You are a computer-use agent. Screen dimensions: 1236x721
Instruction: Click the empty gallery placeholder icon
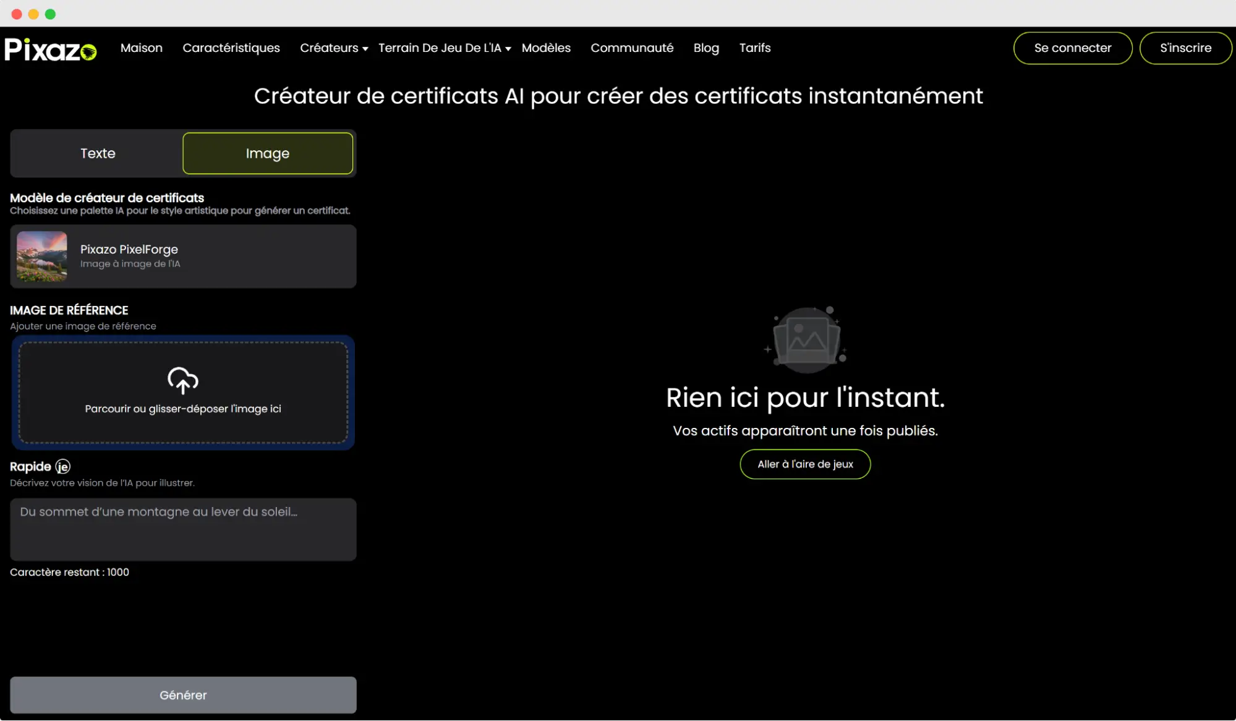[x=806, y=340]
